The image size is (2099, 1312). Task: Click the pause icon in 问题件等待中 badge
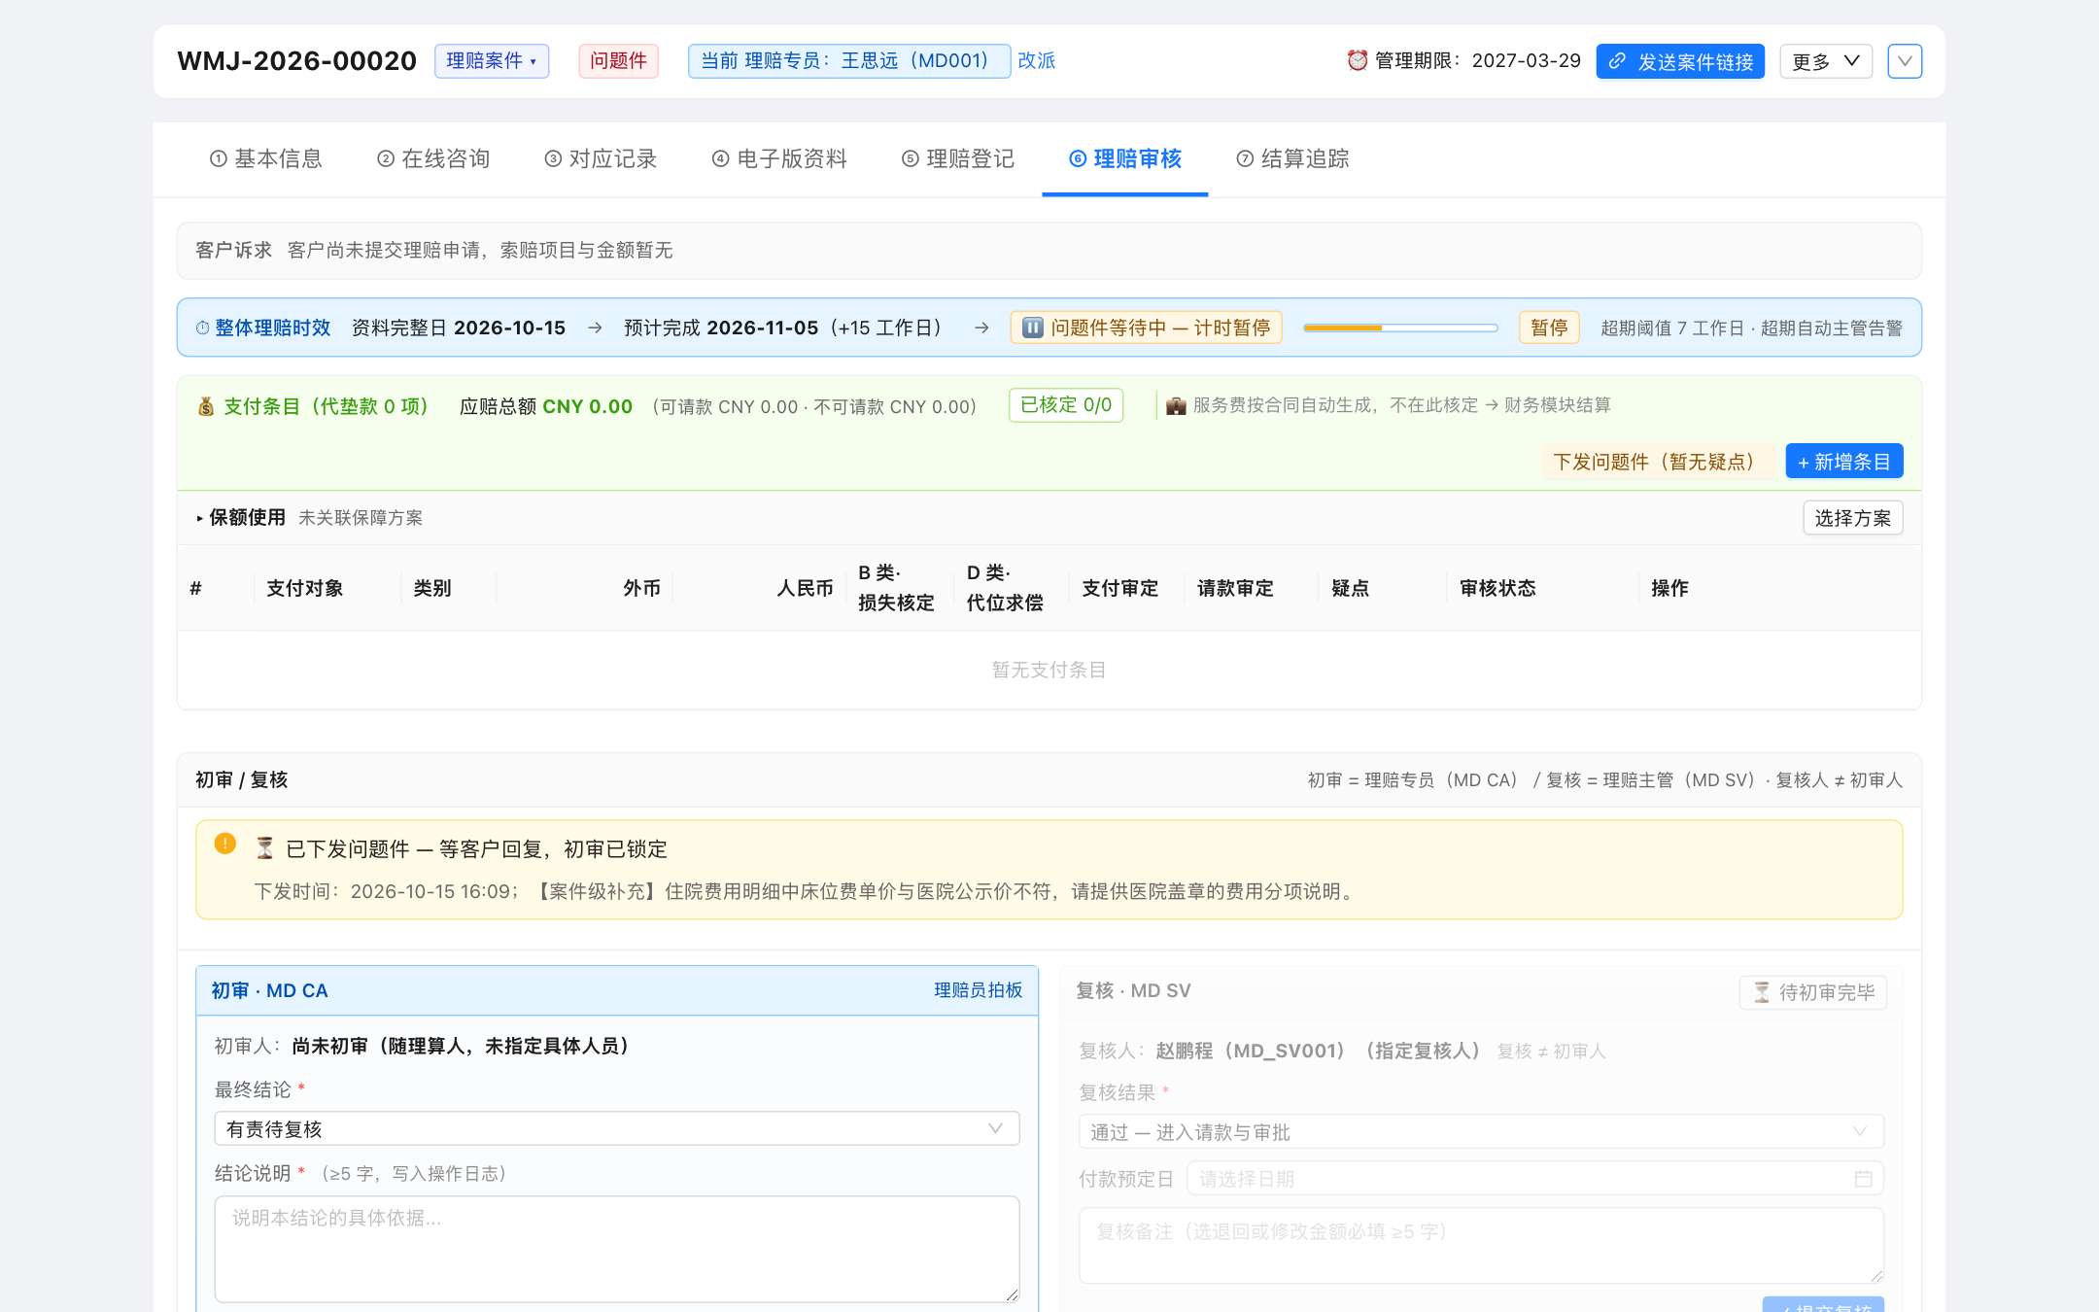(x=1033, y=328)
